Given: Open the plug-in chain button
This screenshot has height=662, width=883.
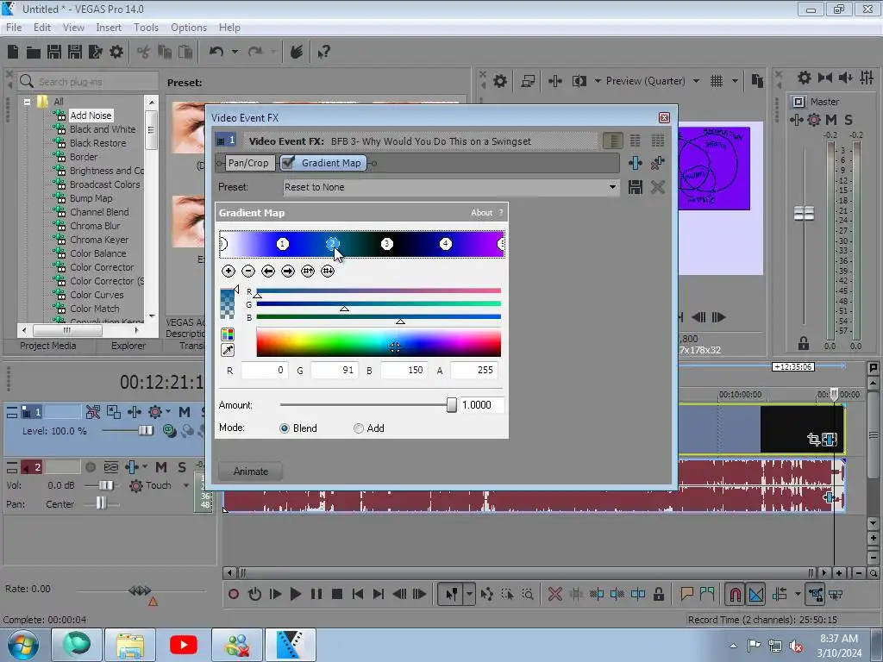Looking at the screenshot, I should tap(636, 163).
